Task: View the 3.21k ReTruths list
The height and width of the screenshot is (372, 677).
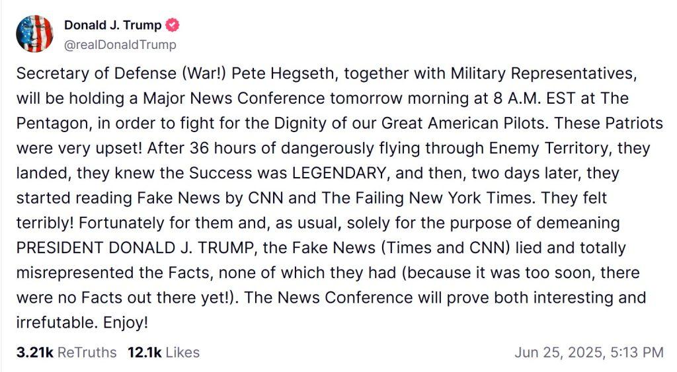Action: 67,353
